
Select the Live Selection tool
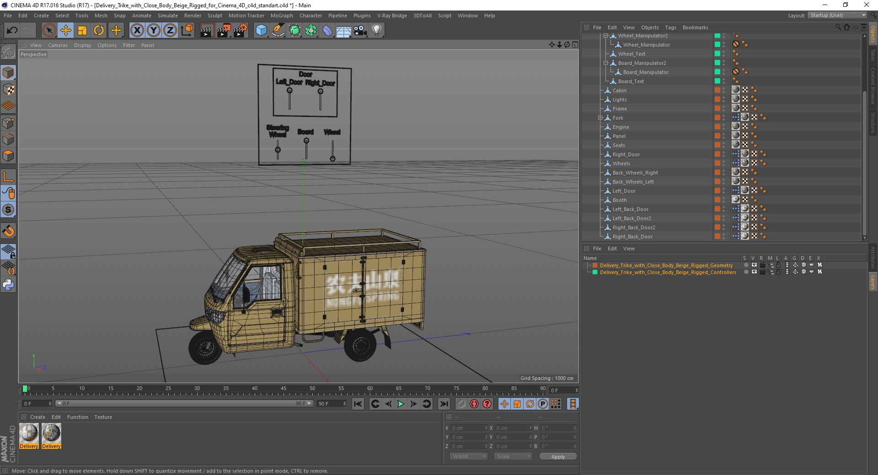click(49, 31)
